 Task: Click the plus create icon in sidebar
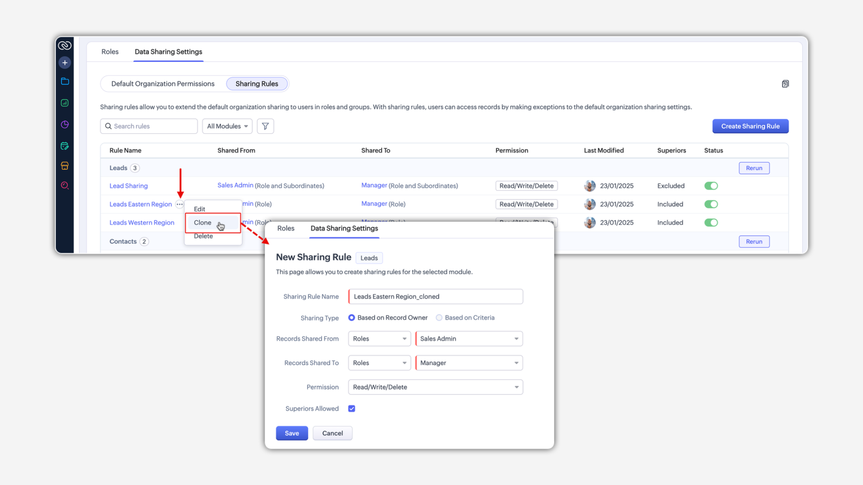pos(65,62)
